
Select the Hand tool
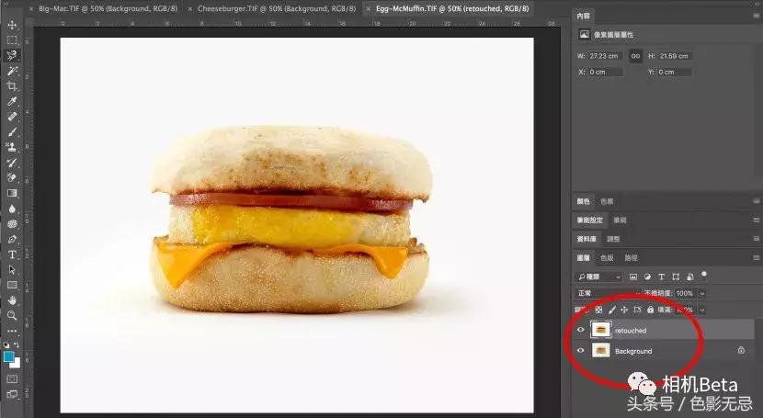(x=12, y=300)
